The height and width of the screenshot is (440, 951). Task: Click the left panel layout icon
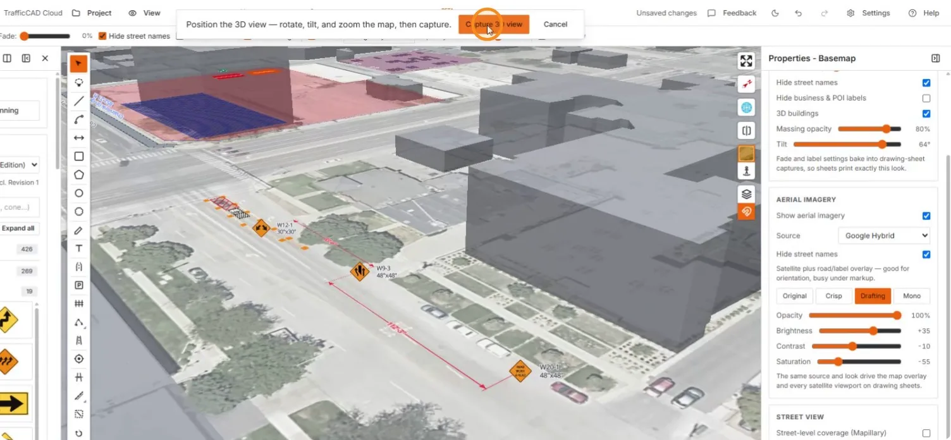7,58
